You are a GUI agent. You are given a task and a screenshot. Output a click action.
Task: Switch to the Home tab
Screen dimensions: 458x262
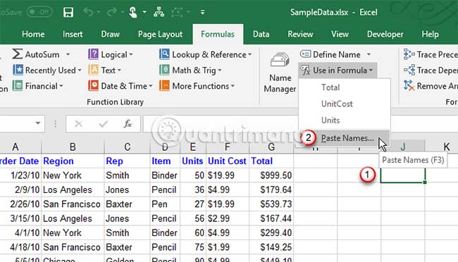point(33,35)
